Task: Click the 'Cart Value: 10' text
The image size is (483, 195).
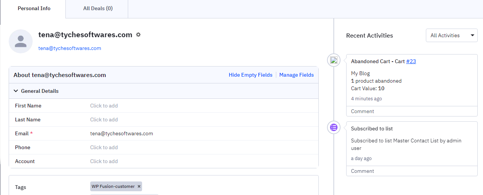Action: click(368, 89)
